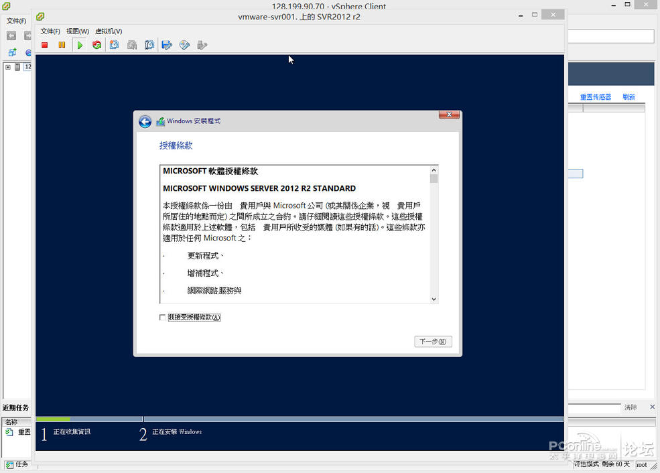Click the green Power On play icon
This screenshot has height=473, width=660.
tap(80, 45)
